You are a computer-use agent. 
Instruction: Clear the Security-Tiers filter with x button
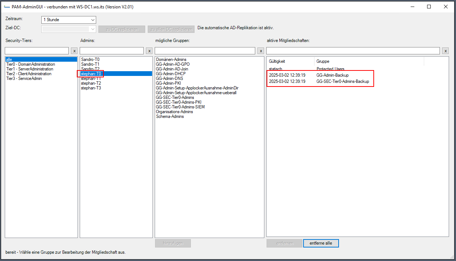[74, 51]
